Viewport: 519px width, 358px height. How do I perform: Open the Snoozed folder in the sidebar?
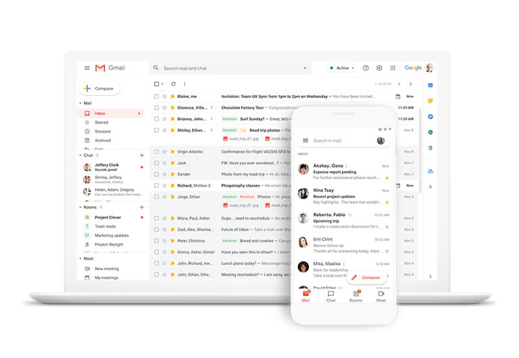click(102, 132)
